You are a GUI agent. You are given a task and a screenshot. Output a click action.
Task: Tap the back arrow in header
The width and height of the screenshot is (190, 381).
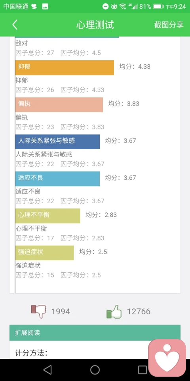coord(15,25)
